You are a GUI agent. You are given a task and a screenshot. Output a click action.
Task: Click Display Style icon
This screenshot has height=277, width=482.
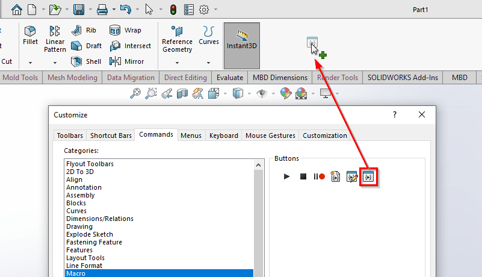(x=238, y=93)
